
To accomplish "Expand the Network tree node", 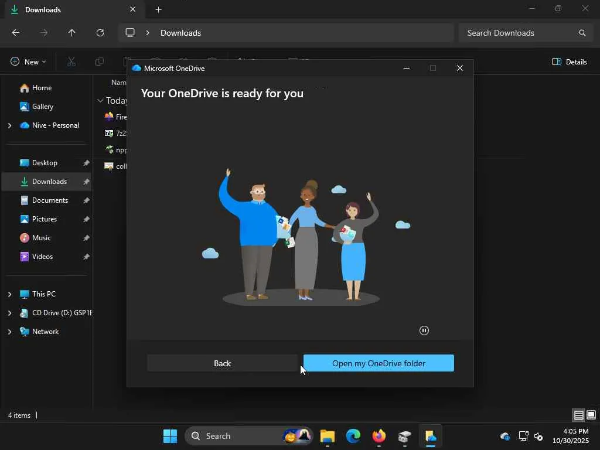I will coord(9,332).
